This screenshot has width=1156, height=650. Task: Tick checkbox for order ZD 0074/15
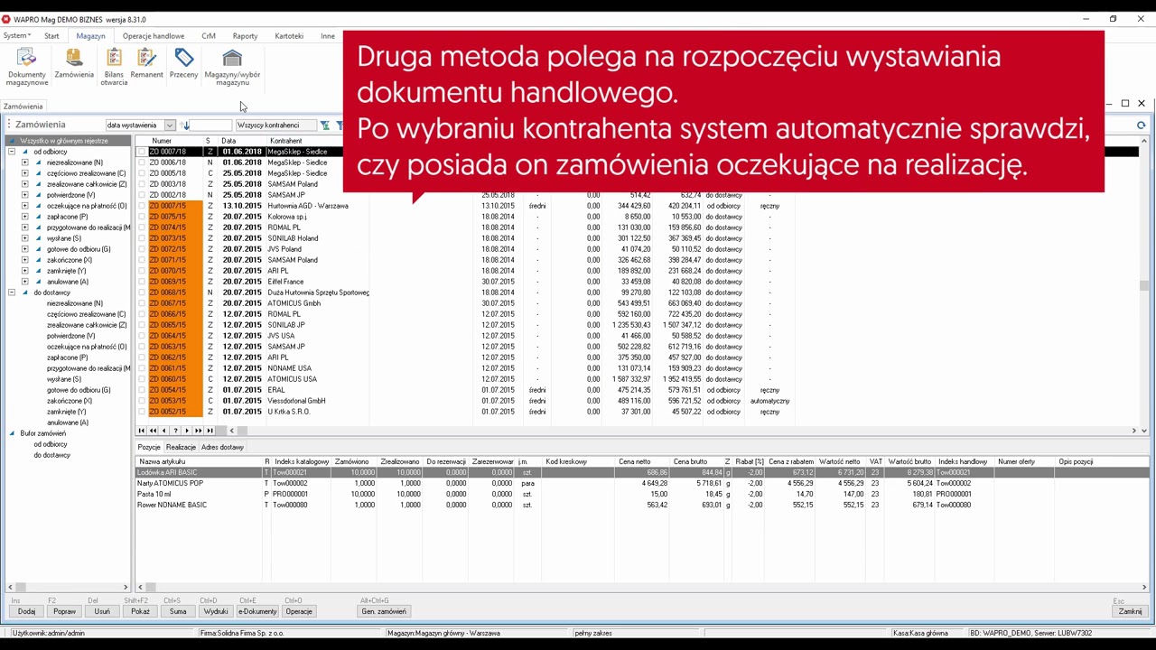coord(142,227)
